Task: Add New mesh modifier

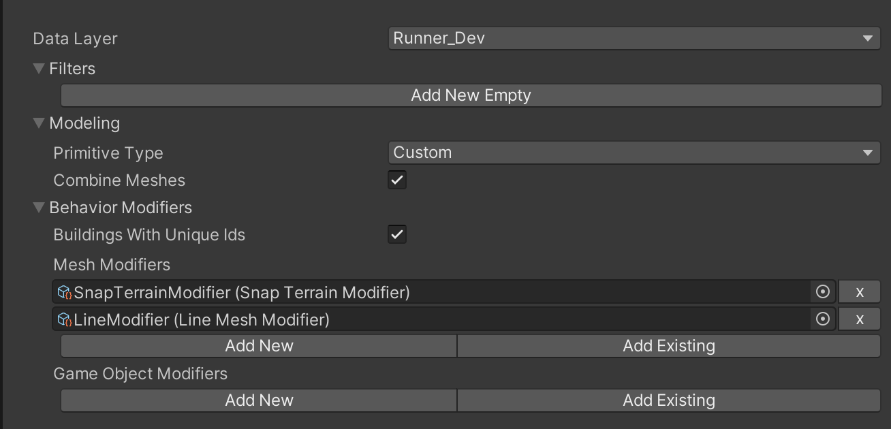Action: click(259, 346)
